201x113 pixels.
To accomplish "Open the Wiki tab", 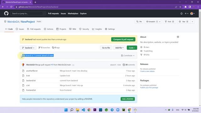I will click(x=73, y=29).
